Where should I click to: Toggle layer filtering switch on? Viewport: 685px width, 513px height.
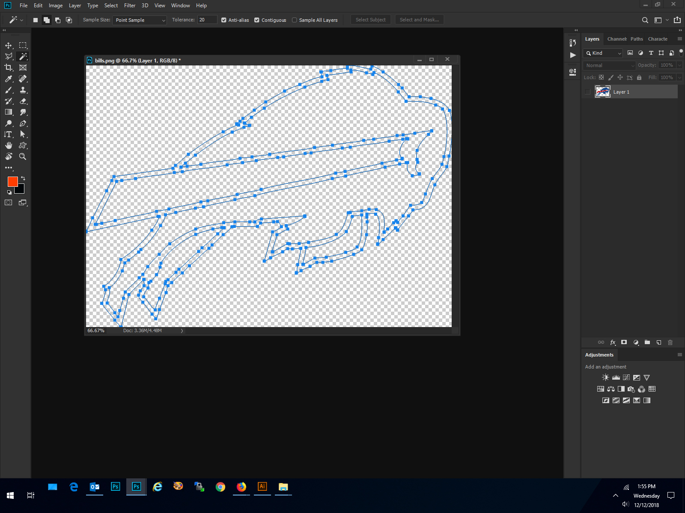[x=681, y=53]
